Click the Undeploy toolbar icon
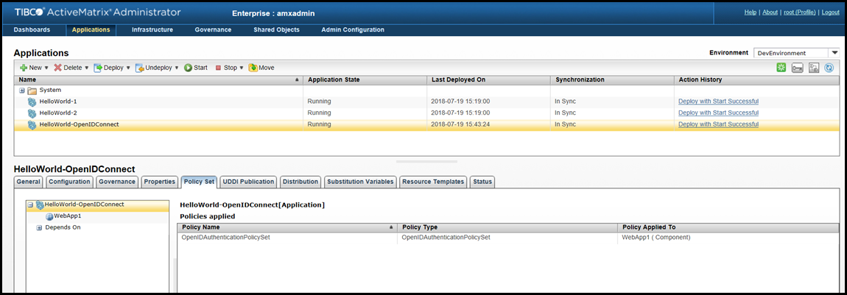 (139, 68)
